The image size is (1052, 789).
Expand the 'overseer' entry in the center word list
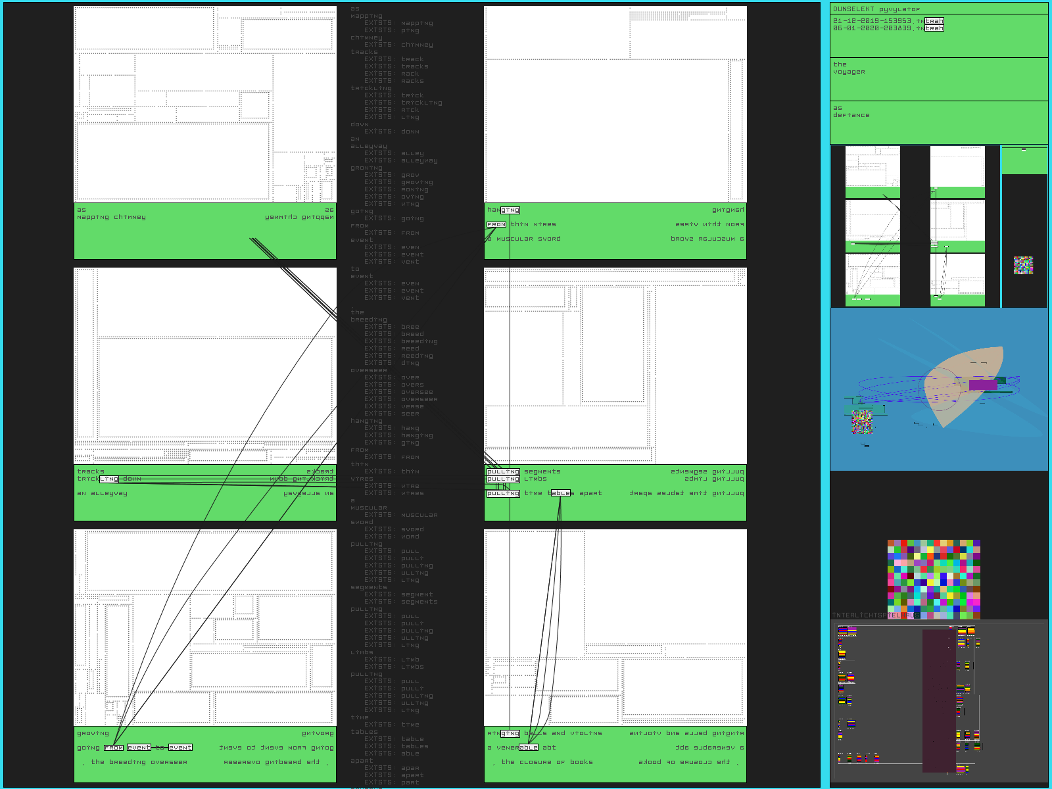pos(369,370)
